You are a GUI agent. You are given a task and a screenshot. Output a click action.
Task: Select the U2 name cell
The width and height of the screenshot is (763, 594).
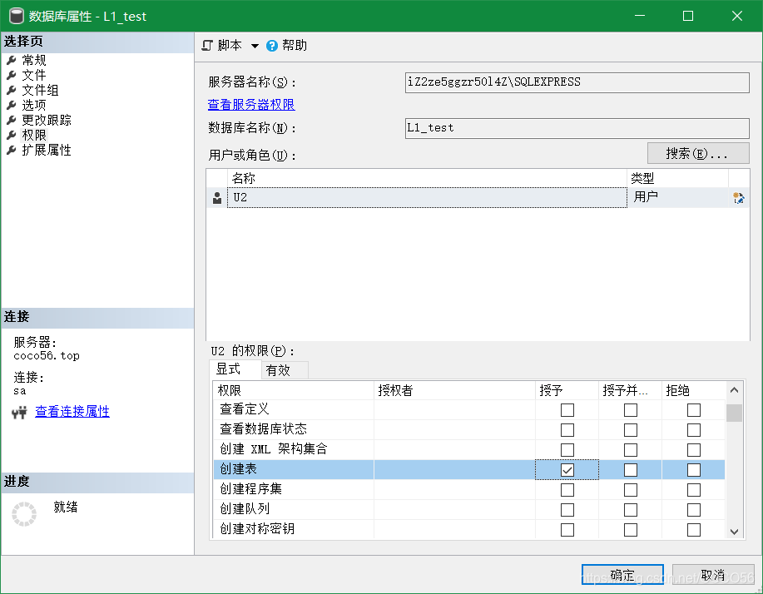(427, 198)
